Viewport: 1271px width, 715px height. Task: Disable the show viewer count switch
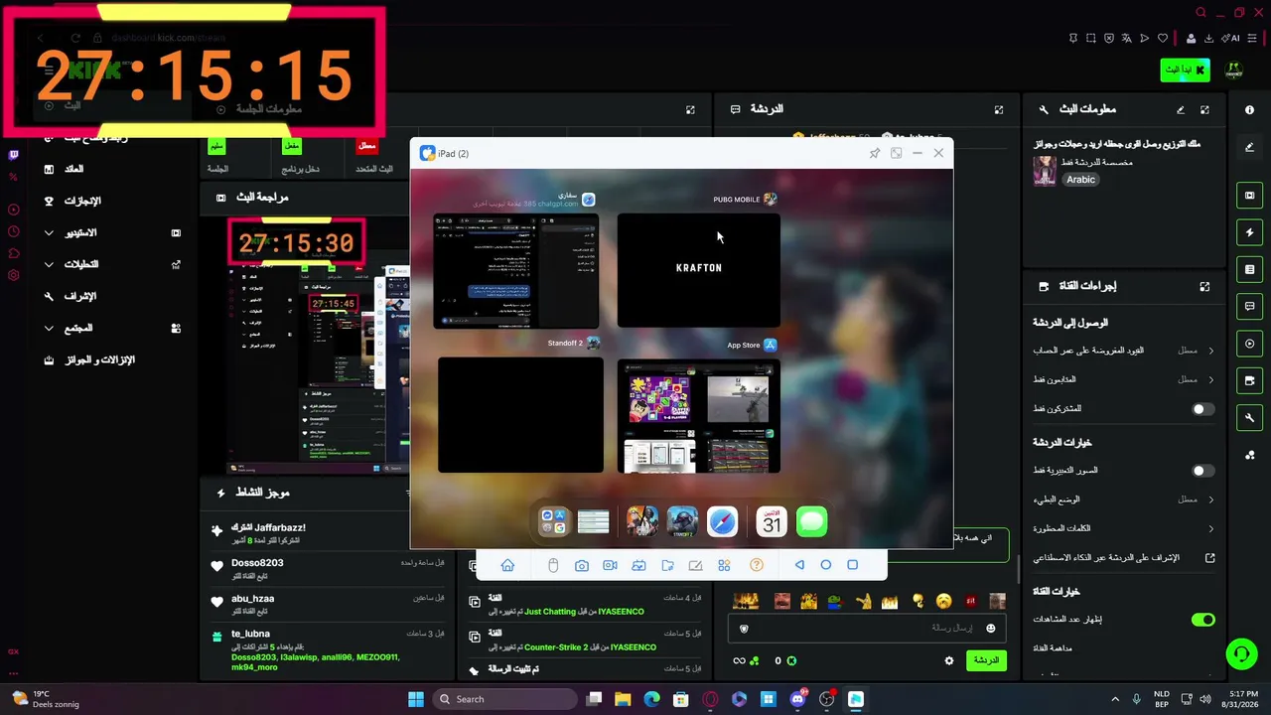(x=1202, y=620)
